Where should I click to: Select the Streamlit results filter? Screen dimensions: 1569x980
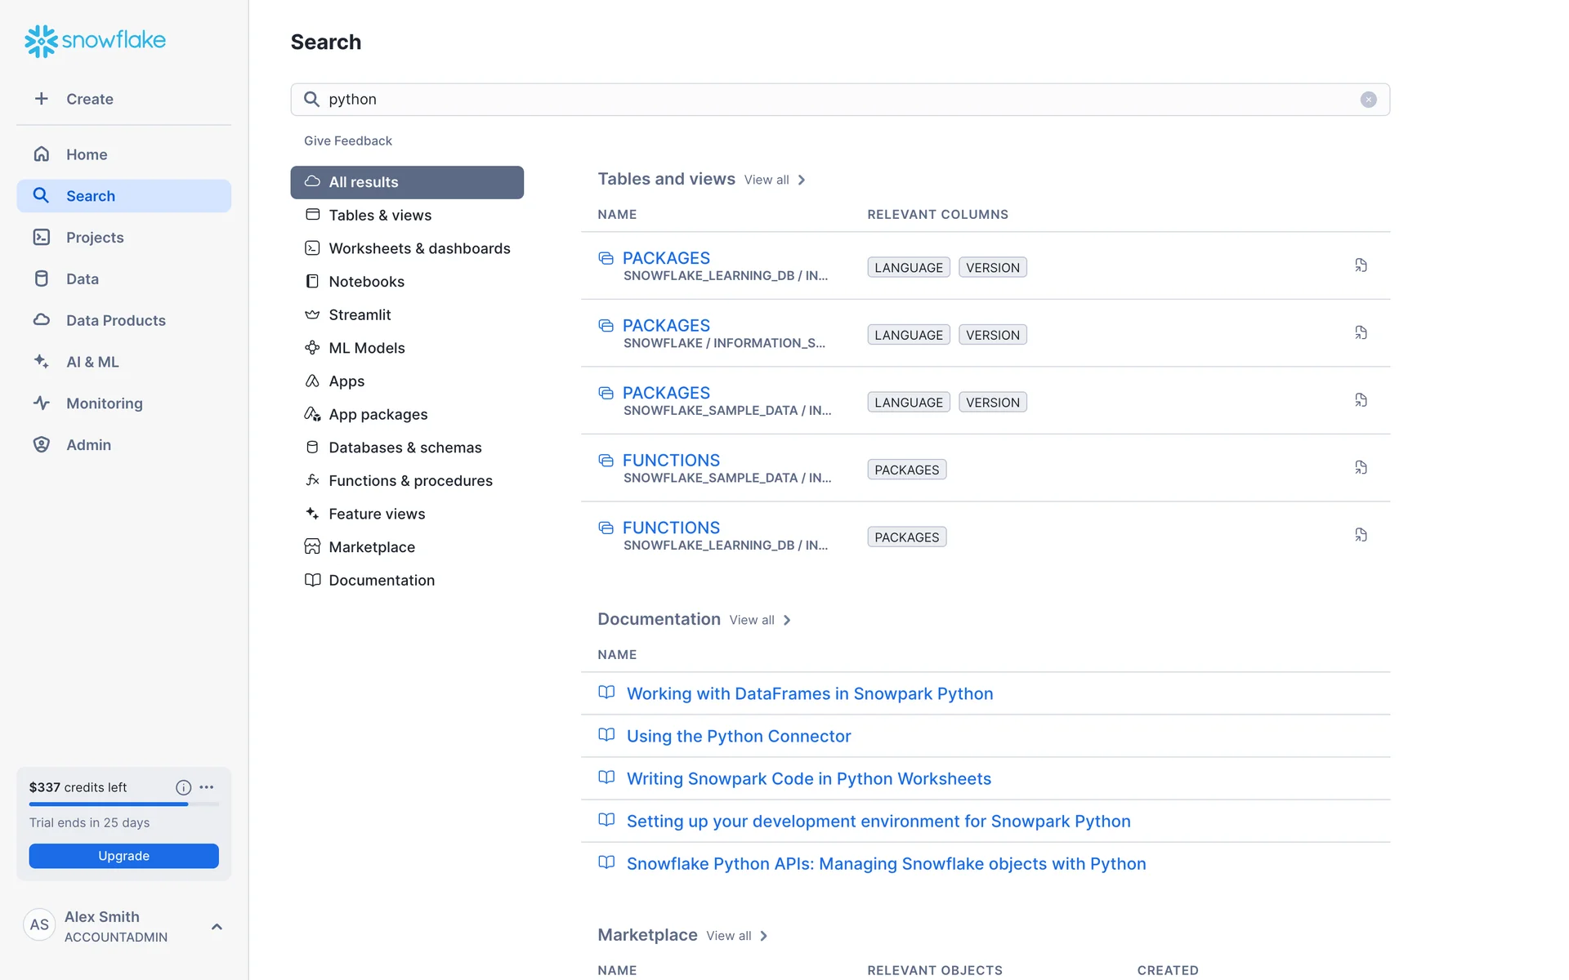point(360,315)
